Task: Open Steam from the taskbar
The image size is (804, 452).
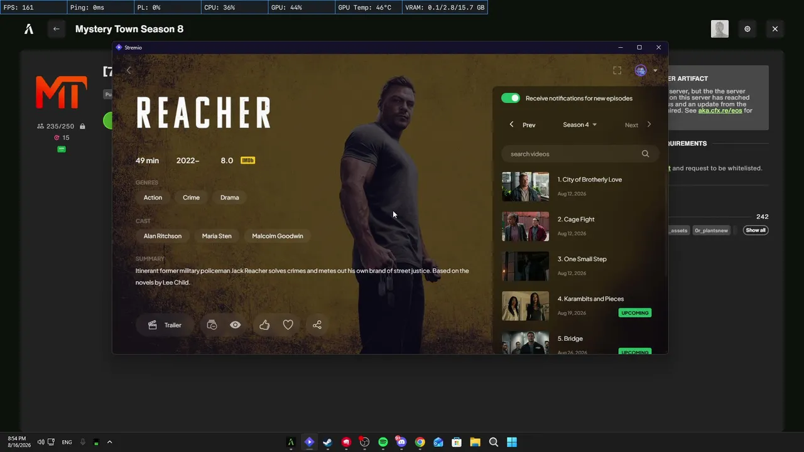Action: pyautogui.click(x=327, y=442)
